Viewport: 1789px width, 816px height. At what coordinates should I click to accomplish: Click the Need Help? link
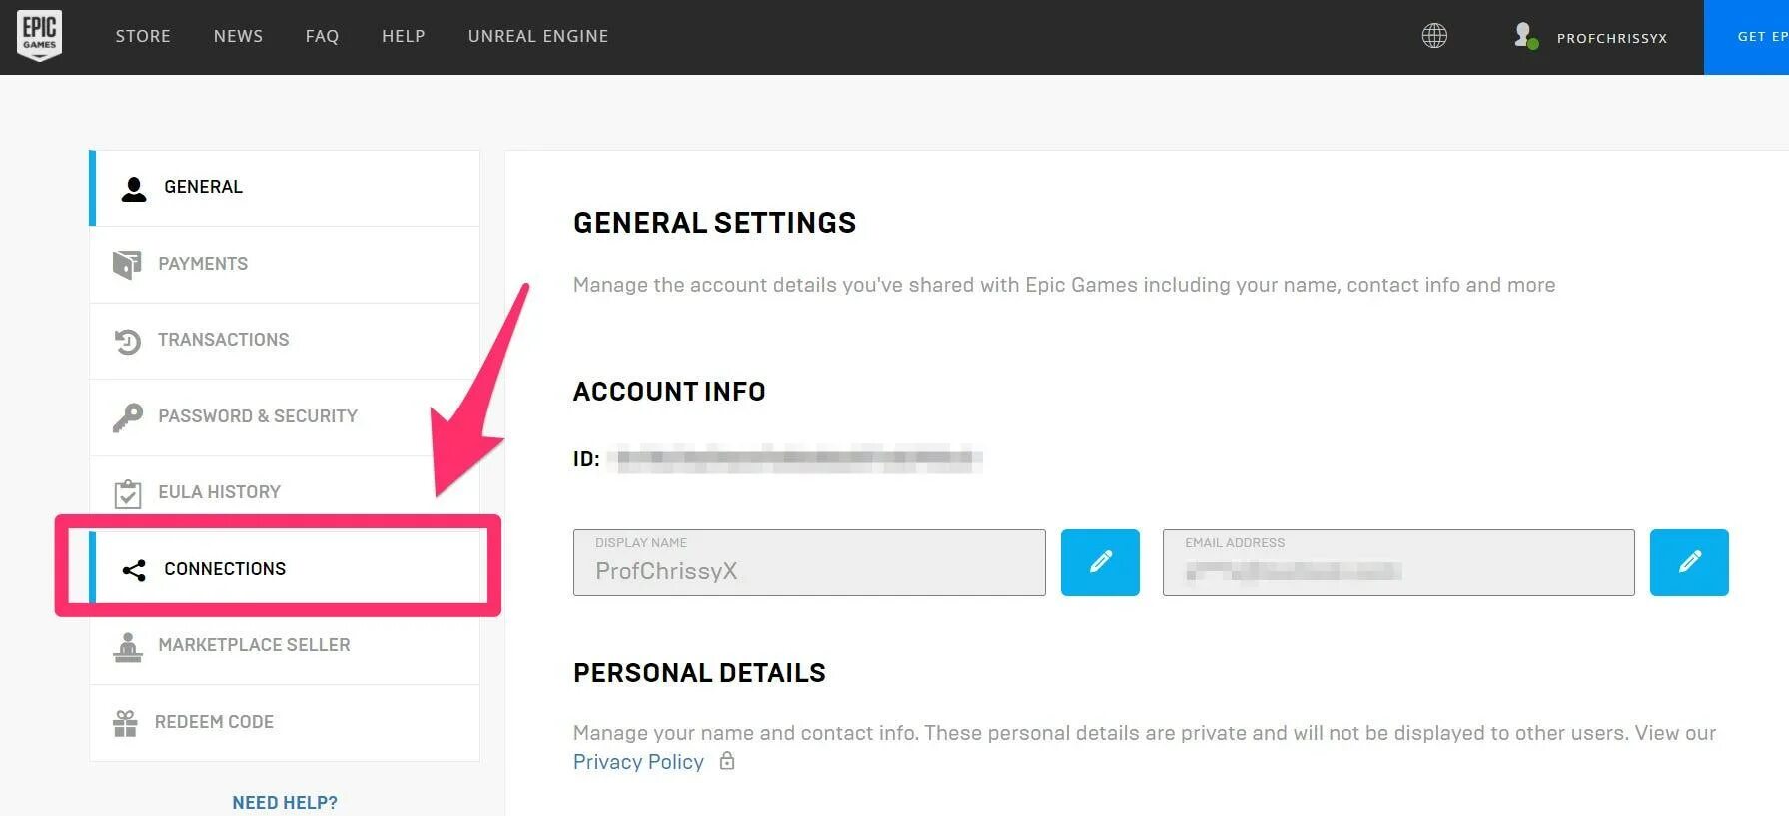click(285, 802)
